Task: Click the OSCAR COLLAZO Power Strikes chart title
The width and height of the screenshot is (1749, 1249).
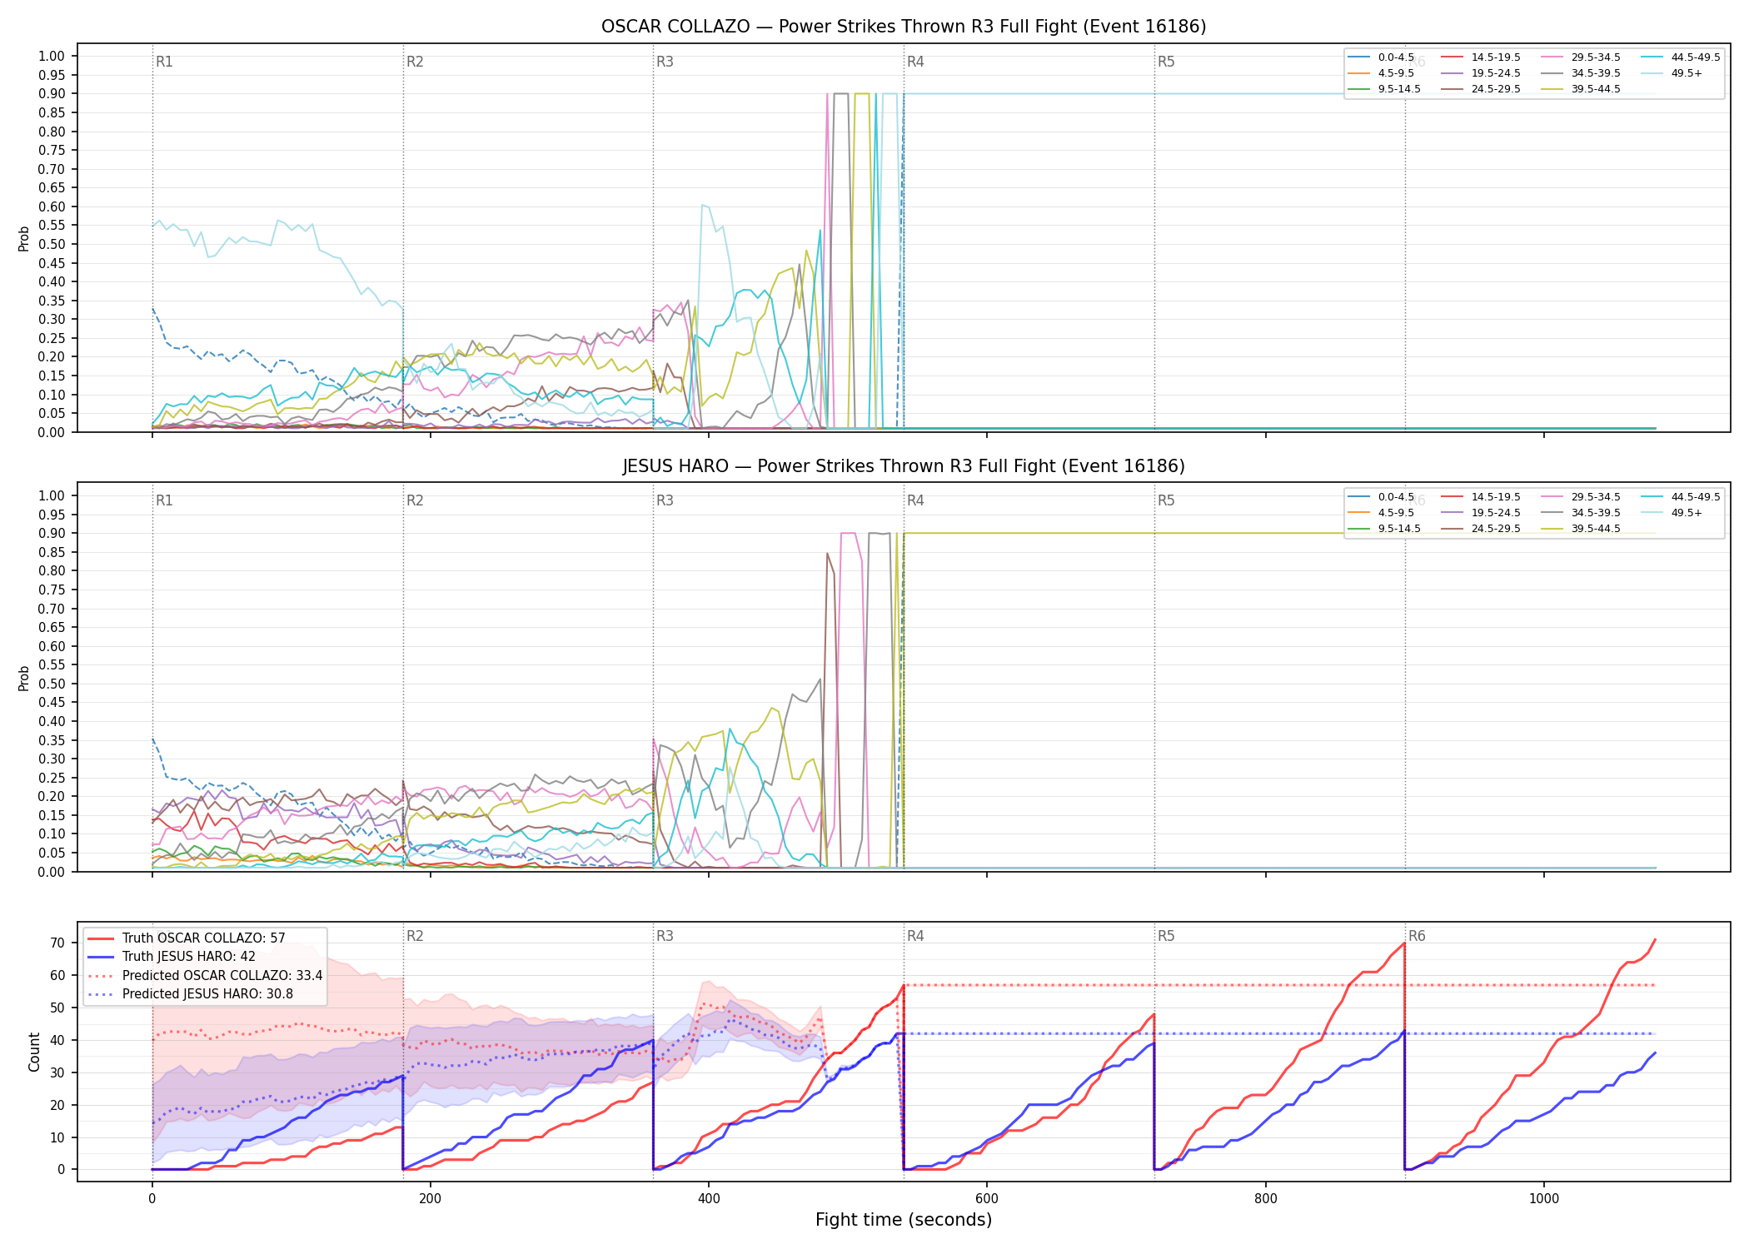Action: tap(904, 27)
